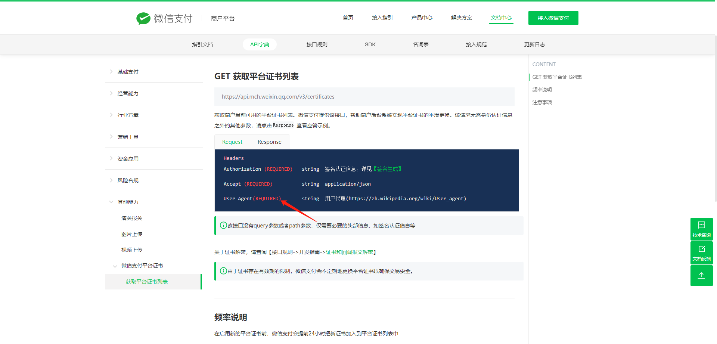Image resolution: width=717 pixels, height=344 pixels.
Task: Open the 技术咨询 chat widget
Action: tap(701, 229)
